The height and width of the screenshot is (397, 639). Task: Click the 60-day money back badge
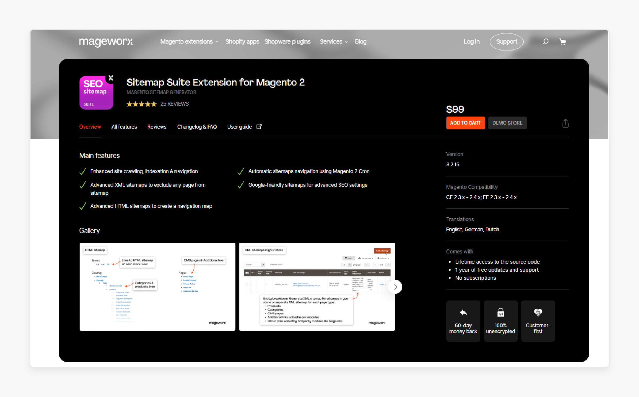[463, 321]
